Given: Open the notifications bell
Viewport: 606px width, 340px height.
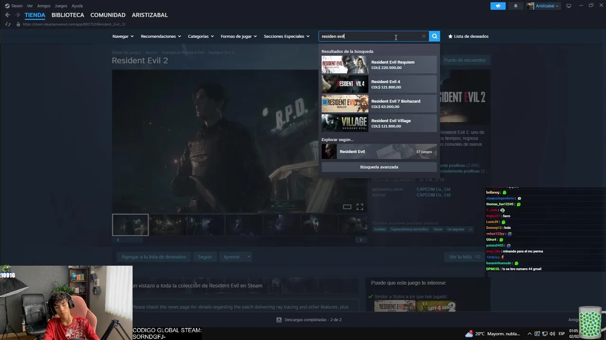Looking at the screenshot, I should [516, 6].
